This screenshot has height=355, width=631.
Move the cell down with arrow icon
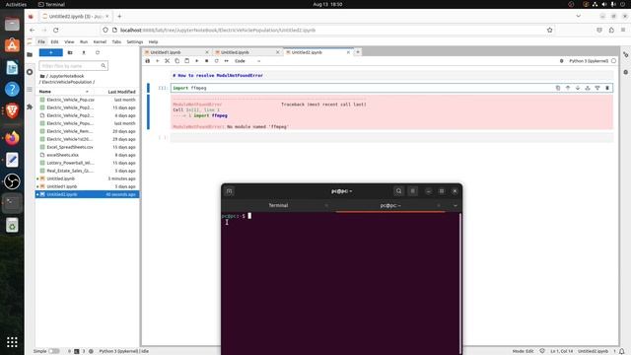[x=578, y=88]
